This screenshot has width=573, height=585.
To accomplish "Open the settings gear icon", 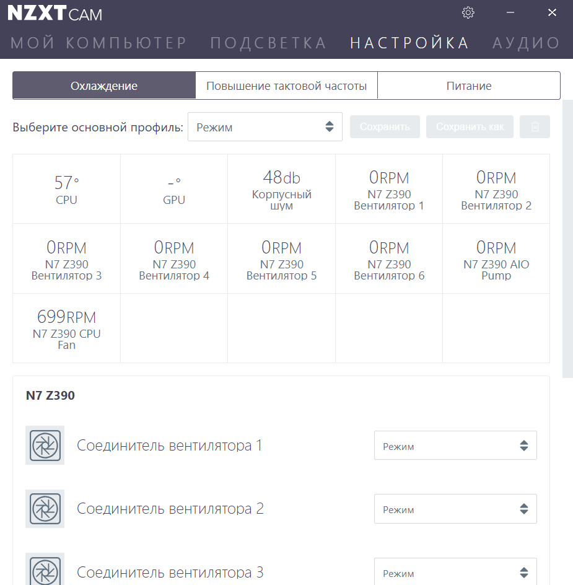I will coord(468,12).
